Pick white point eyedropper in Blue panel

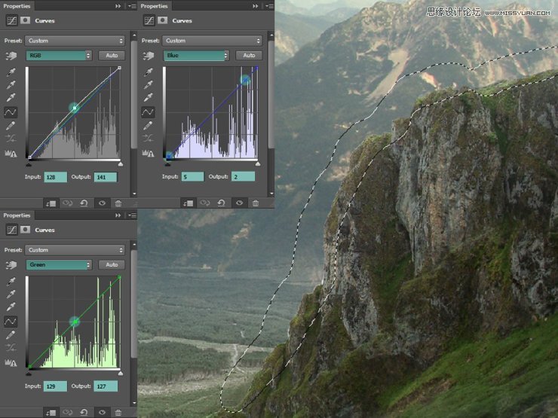point(149,97)
